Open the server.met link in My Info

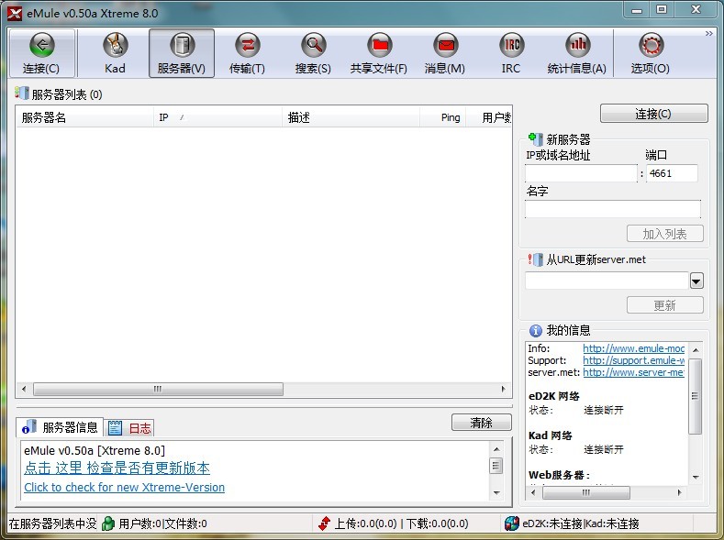click(633, 372)
